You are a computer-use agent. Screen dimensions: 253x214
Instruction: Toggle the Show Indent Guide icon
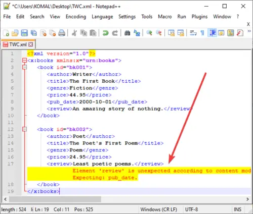[212, 33]
